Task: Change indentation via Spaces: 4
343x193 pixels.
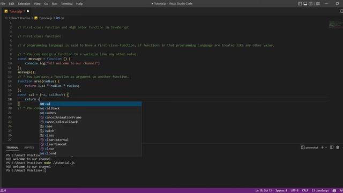Action: [x=281, y=191]
